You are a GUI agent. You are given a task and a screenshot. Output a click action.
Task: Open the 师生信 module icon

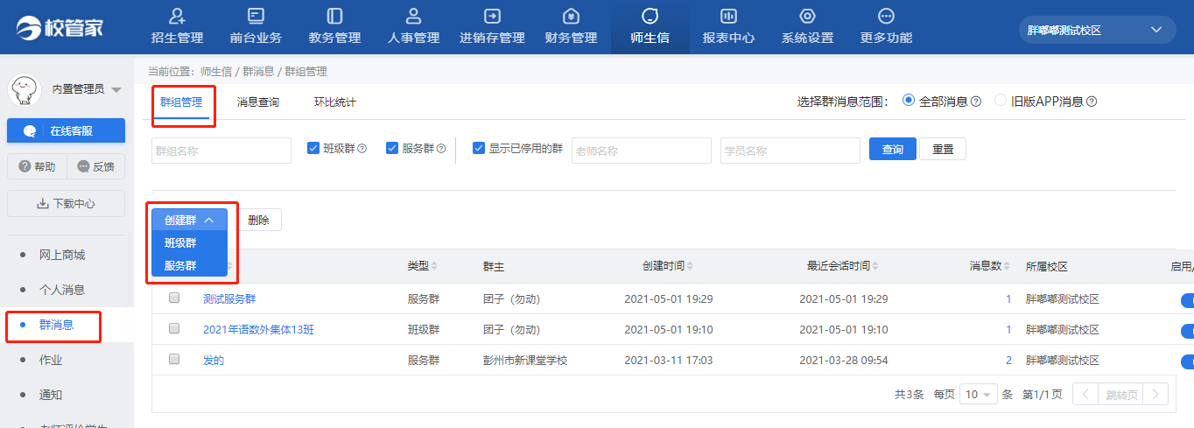tap(650, 16)
